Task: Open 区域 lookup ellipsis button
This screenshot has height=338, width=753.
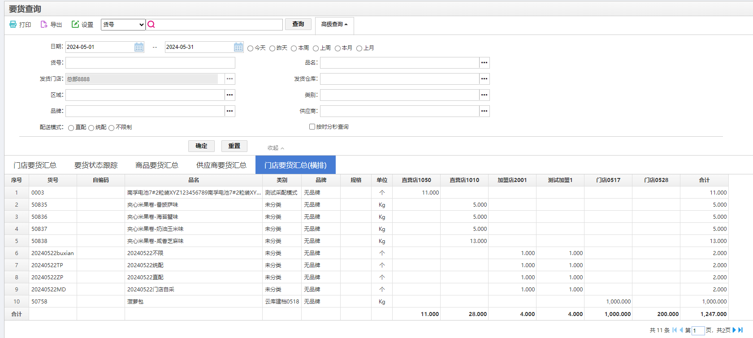Action: 229,95
